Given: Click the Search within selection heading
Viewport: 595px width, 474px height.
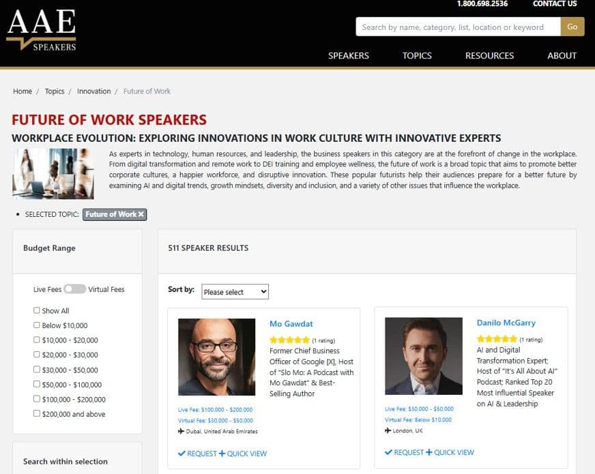Looking at the screenshot, I should pos(66,462).
